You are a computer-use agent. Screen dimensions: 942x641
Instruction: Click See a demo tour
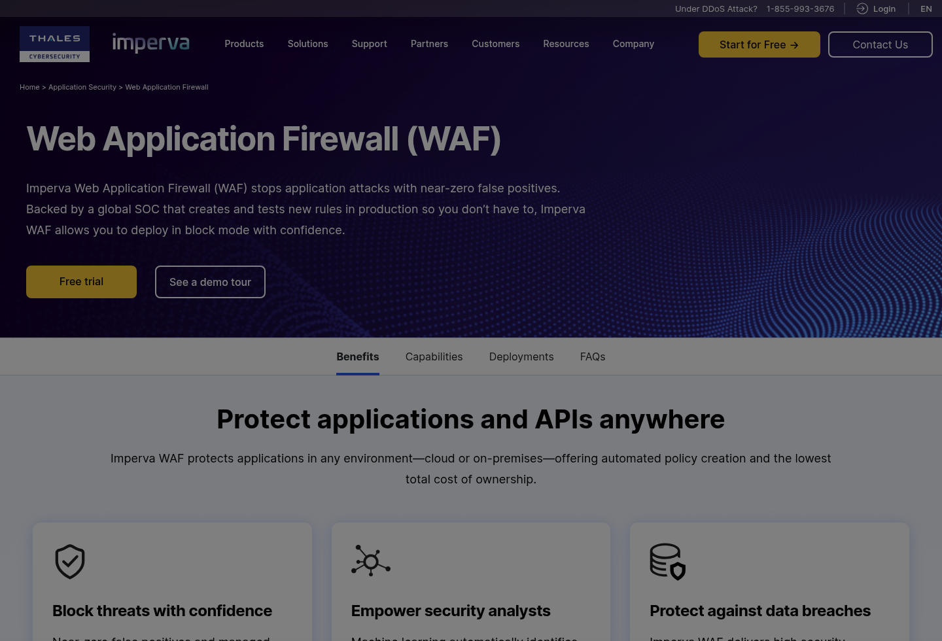pos(210,282)
